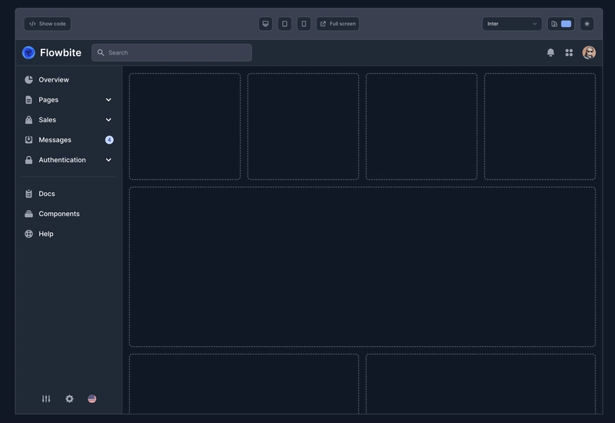
Task: Click the Authentication lock icon
Action: coord(28,160)
